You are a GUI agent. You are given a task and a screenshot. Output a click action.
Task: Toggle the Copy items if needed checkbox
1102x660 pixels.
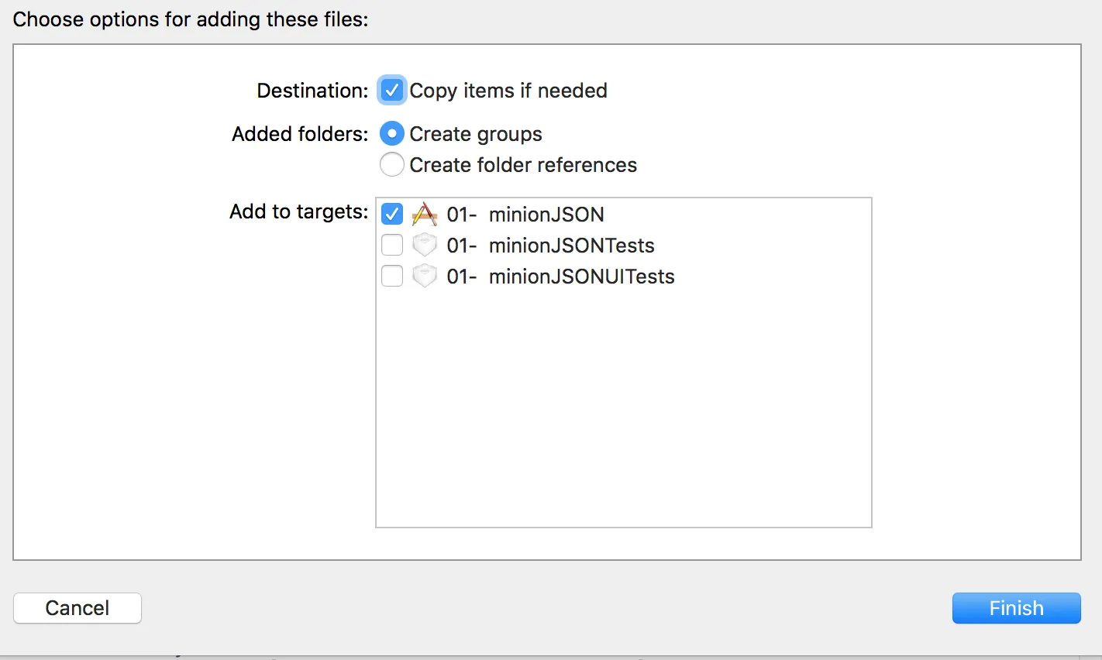392,91
